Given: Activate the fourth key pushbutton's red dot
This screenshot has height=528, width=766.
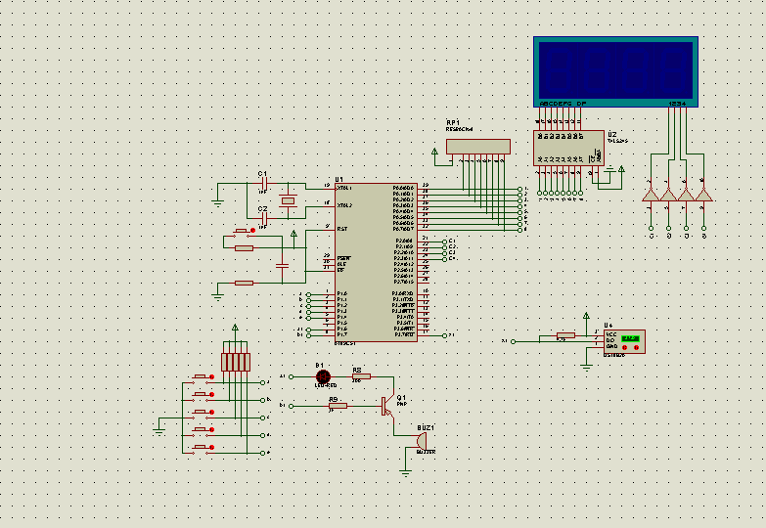Looking at the screenshot, I should tap(211, 430).
